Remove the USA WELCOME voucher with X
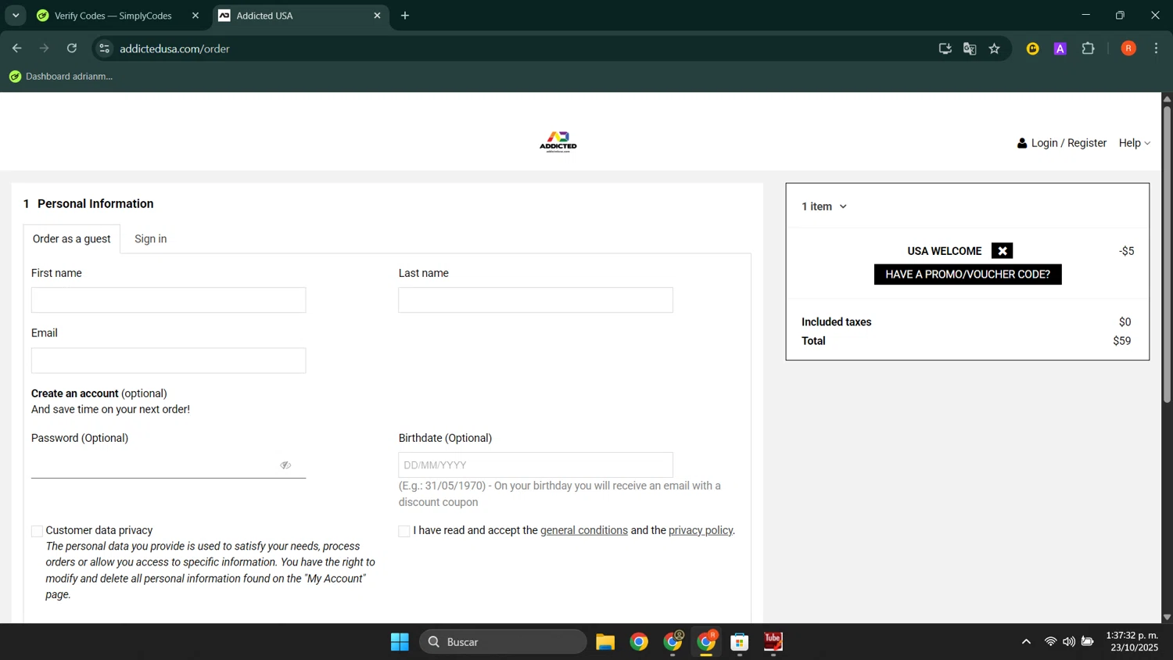Viewport: 1173px width, 660px height. tap(1002, 251)
